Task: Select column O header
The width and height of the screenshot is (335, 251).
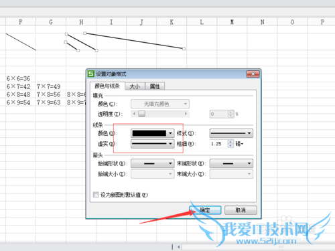Action: (292, 22)
